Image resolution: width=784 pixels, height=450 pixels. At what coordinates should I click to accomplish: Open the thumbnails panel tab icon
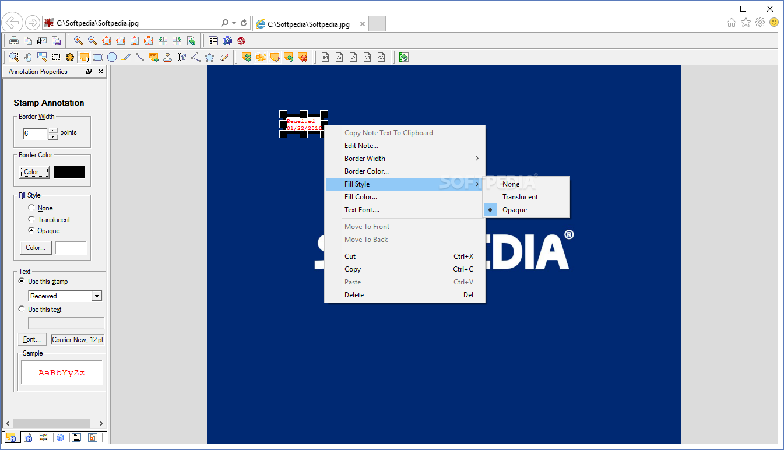point(44,437)
